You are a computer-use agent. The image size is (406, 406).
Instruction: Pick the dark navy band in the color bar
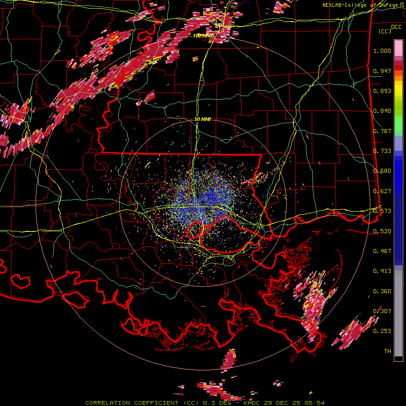[398, 231]
